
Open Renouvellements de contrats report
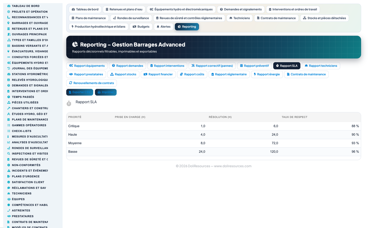click(91, 83)
